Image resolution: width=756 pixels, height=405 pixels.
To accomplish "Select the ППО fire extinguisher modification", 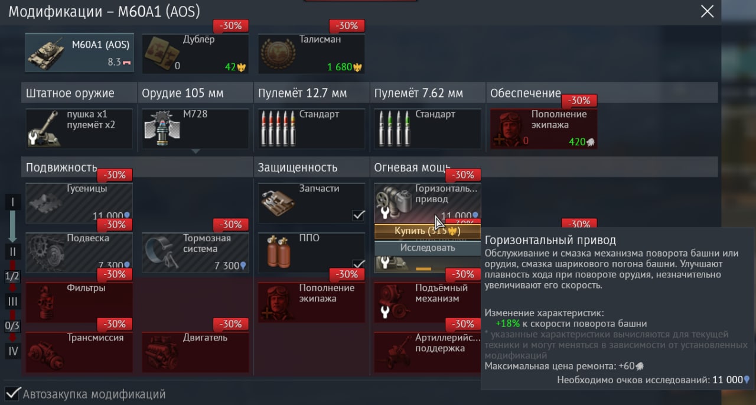I will pyautogui.click(x=311, y=252).
